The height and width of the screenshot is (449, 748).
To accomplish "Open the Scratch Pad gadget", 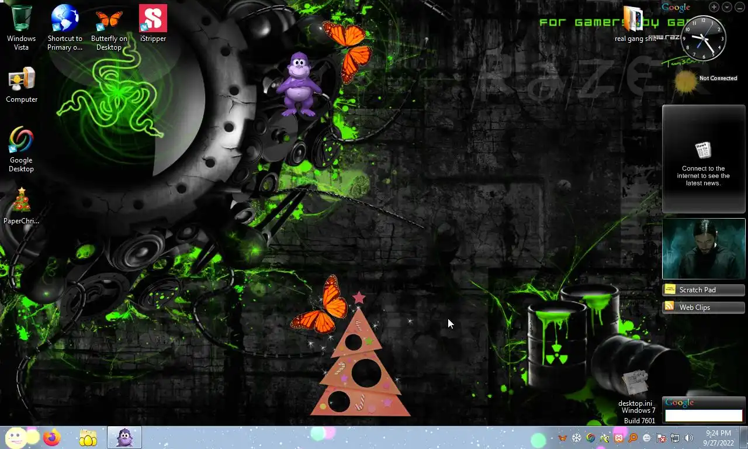I will 704,289.
